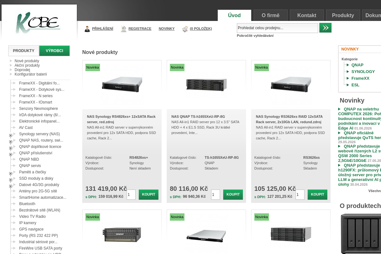The width and height of the screenshot is (381, 254).
Task: Click the shopping cart box icon
Action: pos(185,29)
